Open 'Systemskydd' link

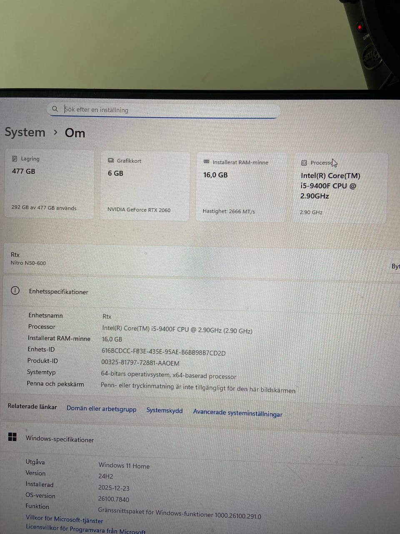point(165,411)
